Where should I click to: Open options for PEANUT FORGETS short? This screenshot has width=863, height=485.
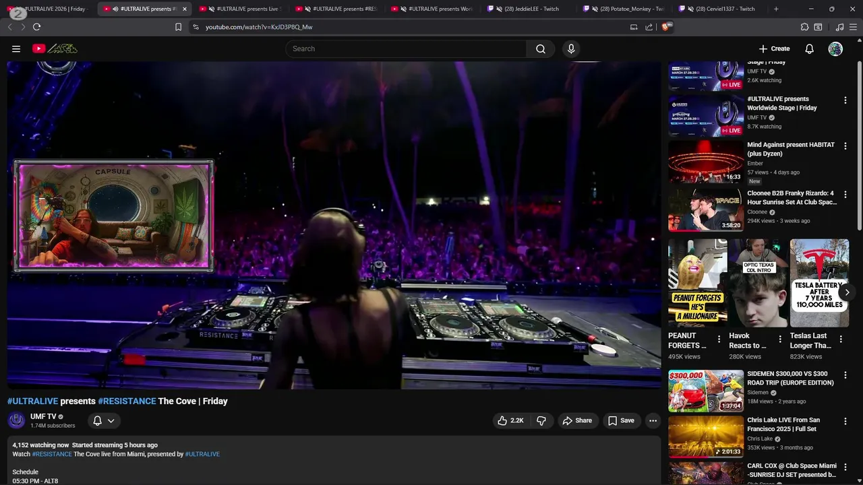pos(719,339)
